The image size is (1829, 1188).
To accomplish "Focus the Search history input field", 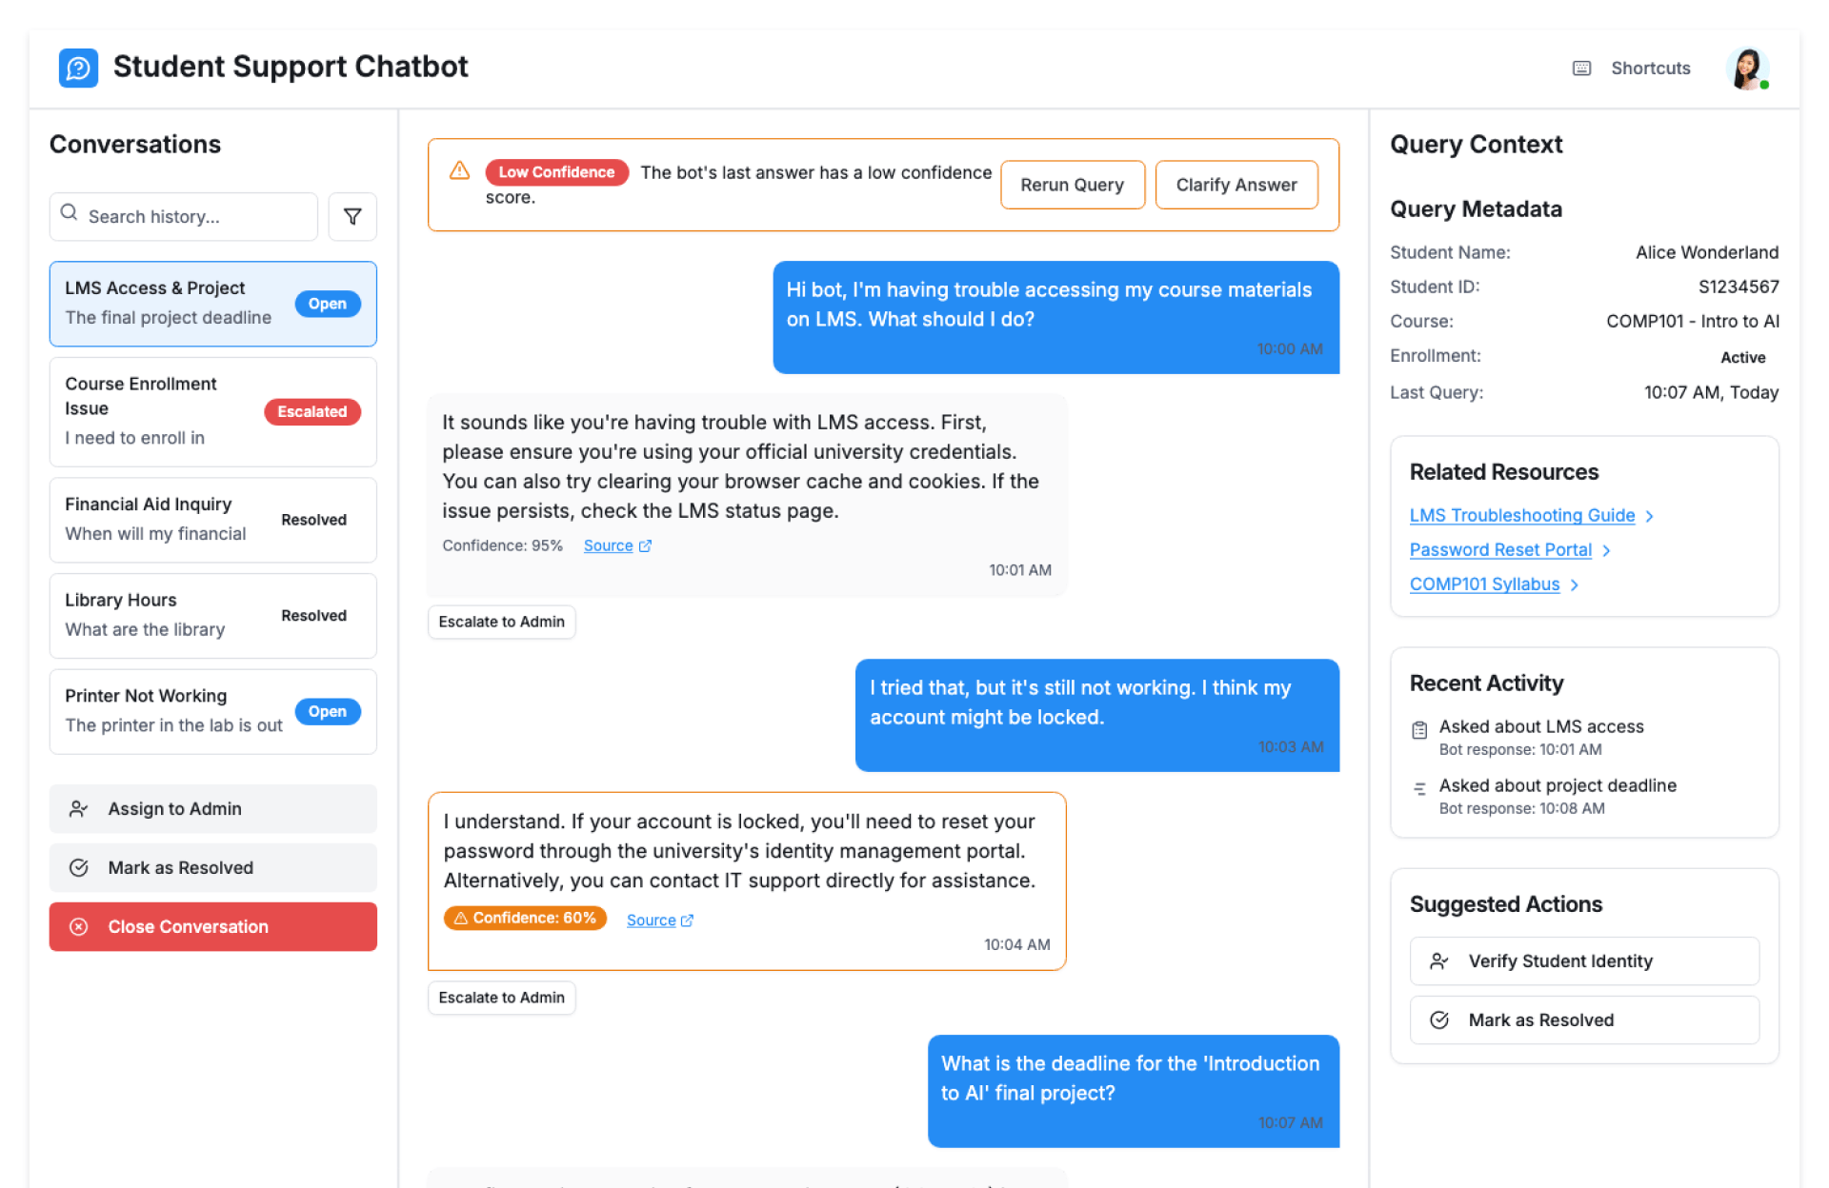I will coord(195,217).
